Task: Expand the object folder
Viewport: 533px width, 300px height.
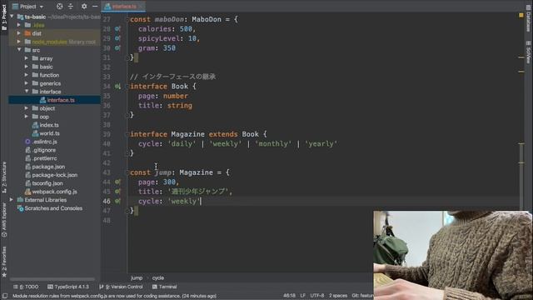Action: (x=27, y=108)
